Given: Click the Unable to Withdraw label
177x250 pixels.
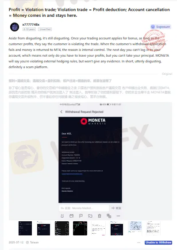Looking at the screenshot, I should (x=158, y=242).
